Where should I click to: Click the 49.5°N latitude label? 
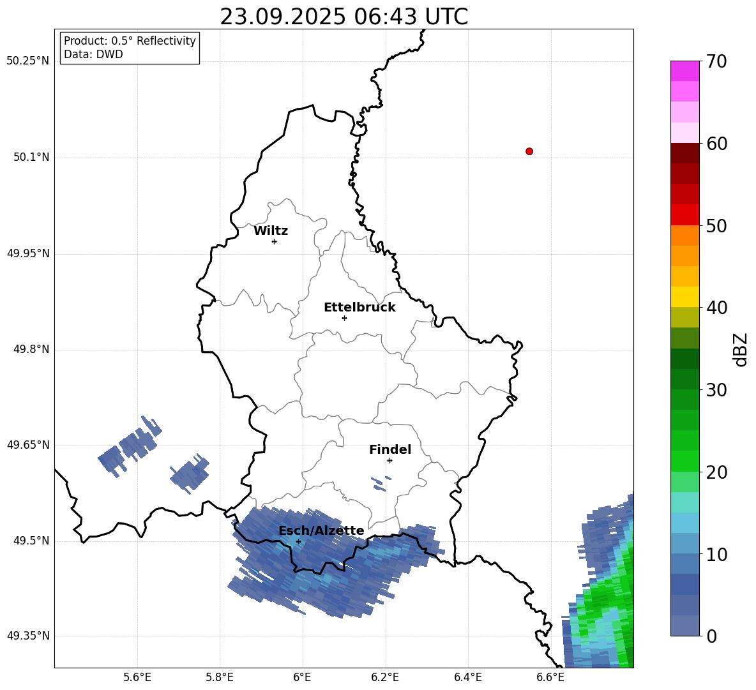(x=31, y=541)
